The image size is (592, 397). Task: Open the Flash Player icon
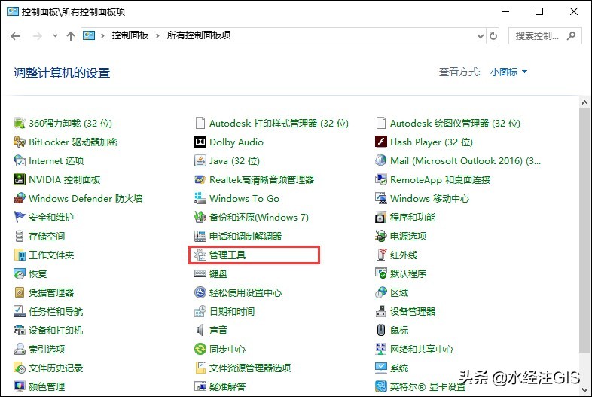tap(381, 142)
